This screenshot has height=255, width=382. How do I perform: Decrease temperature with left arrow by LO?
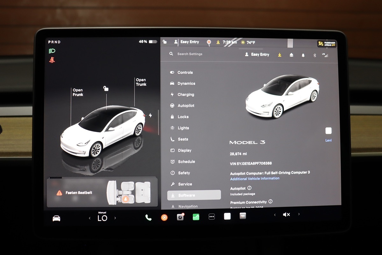(90, 218)
